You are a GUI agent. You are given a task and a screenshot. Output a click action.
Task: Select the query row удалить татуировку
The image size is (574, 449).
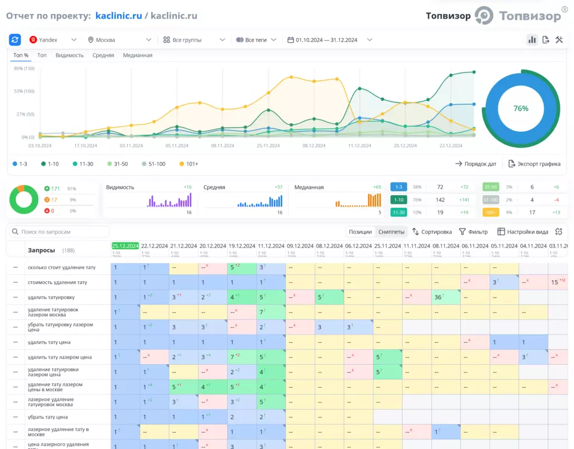tap(51, 297)
